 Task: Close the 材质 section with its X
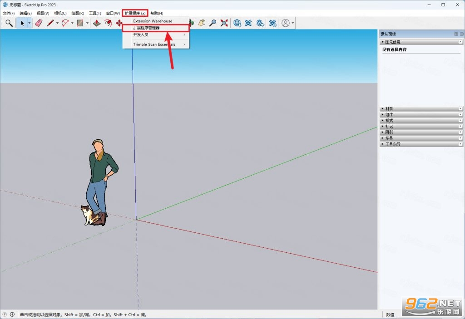coord(460,108)
